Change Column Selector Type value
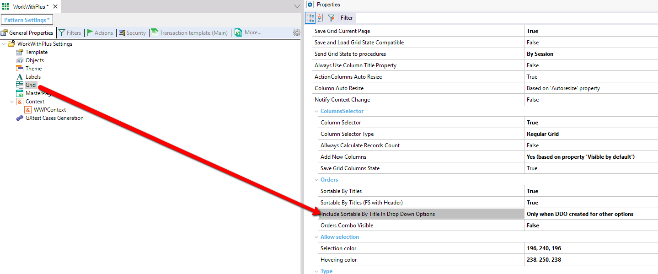 [591, 134]
